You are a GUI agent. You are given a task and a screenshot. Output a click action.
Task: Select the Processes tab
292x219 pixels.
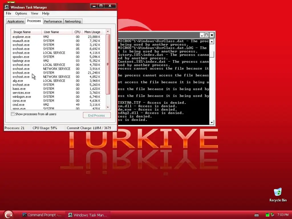click(x=34, y=21)
